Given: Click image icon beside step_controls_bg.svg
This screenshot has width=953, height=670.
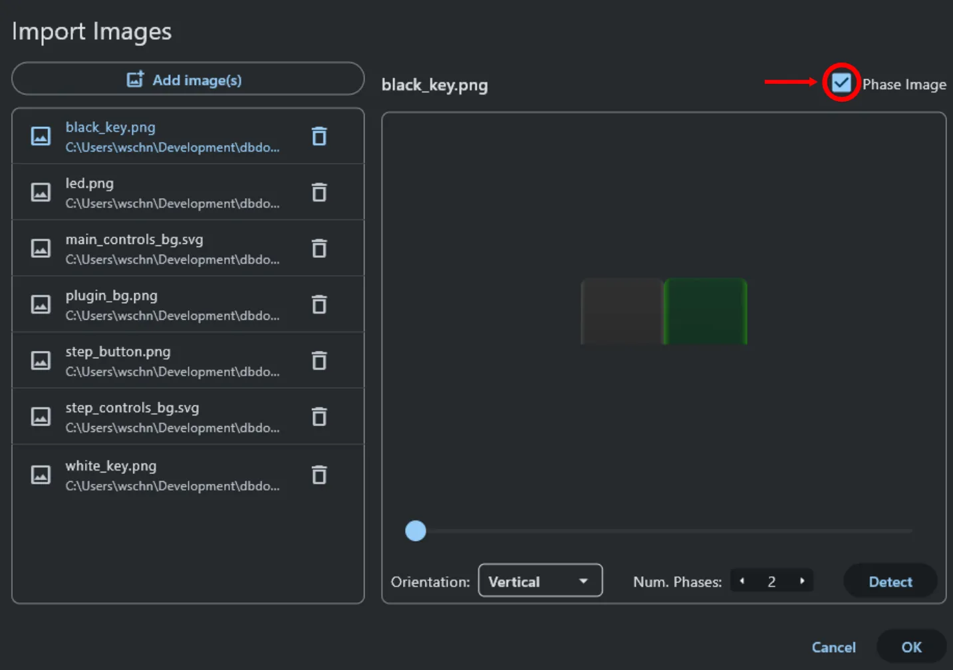Looking at the screenshot, I should (41, 416).
